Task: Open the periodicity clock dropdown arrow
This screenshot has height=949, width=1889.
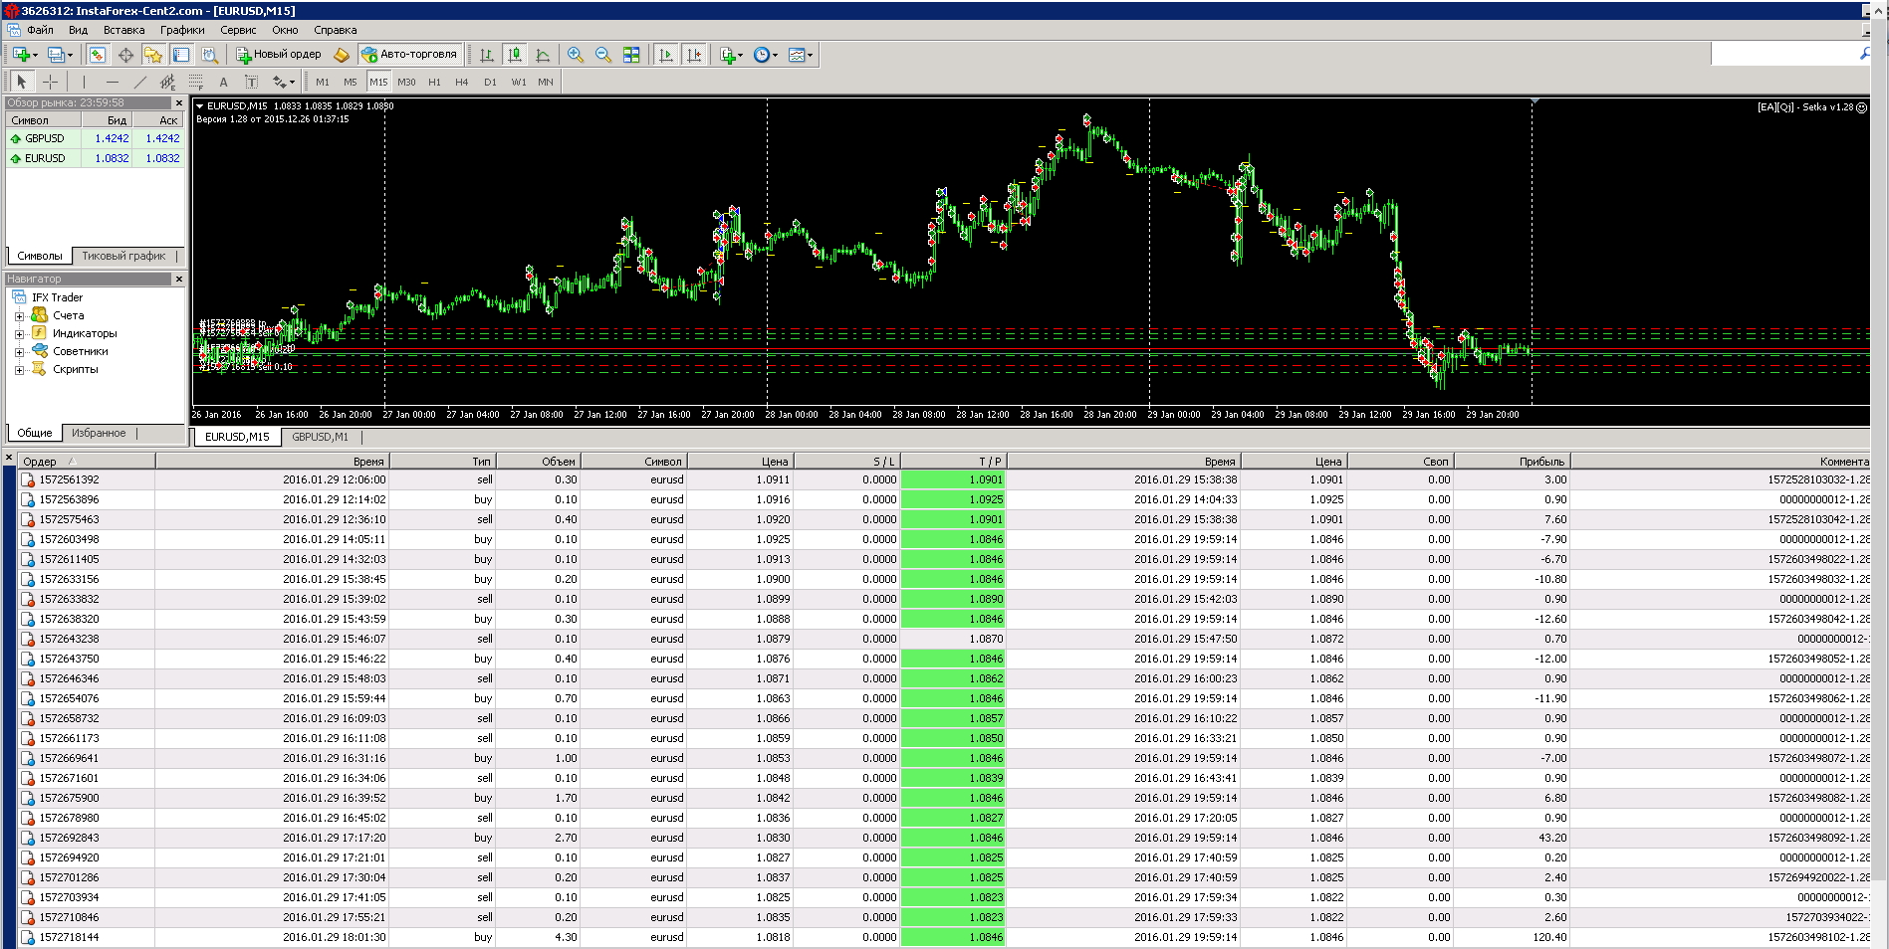Action: tap(775, 56)
